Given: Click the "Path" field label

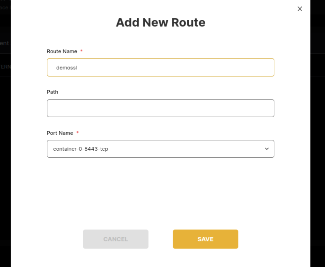Looking at the screenshot, I should pos(52,92).
